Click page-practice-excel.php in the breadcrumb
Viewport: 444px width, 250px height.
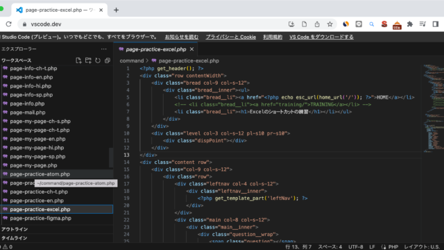point(189,60)
